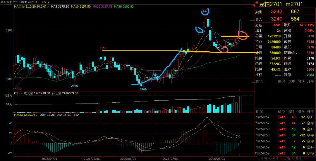Click the 3200 price axis label

(x=9, y=30)
